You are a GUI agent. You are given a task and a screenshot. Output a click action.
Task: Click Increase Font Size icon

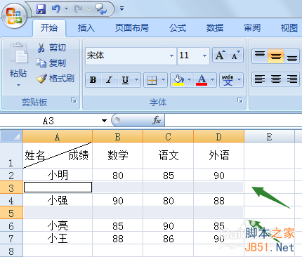pyautogui.click(x=220, y=55)
